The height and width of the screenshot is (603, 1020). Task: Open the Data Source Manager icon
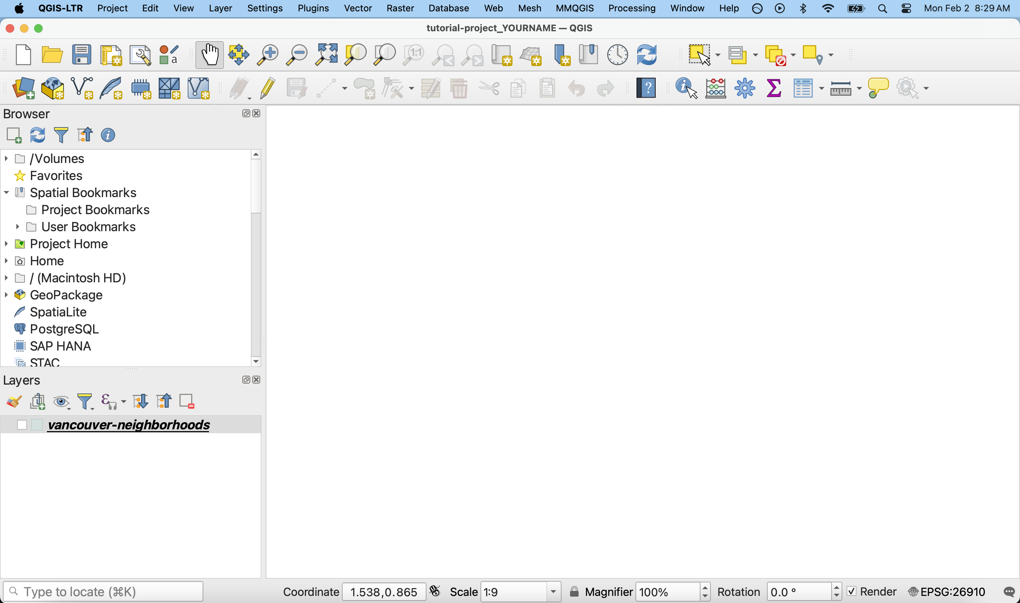click(24, 88)
